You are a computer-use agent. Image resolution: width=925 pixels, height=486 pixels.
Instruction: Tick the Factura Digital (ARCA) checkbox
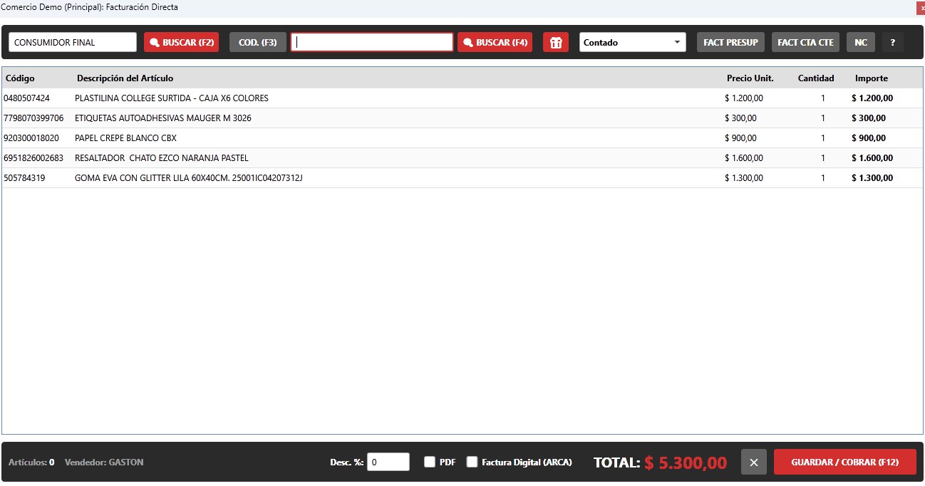[x=472, y=462]
